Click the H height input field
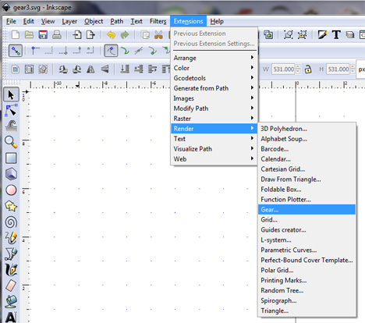365x323 pixels. coord(338,69)
